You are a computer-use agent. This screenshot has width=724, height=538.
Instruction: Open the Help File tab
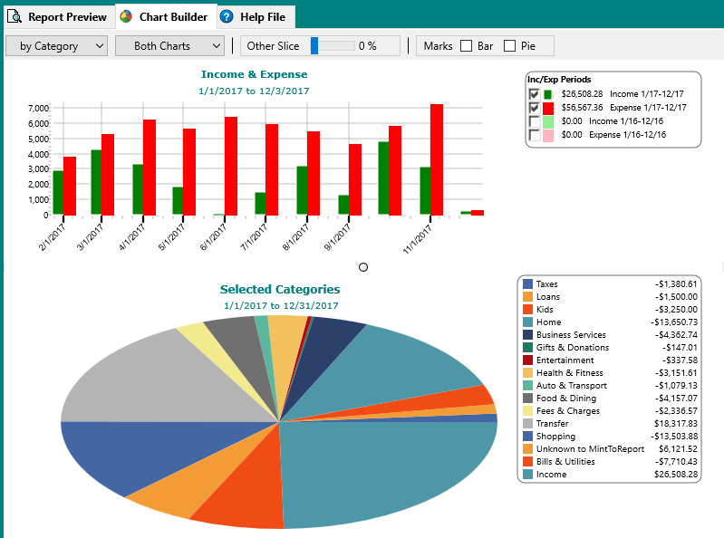[255, 17]
